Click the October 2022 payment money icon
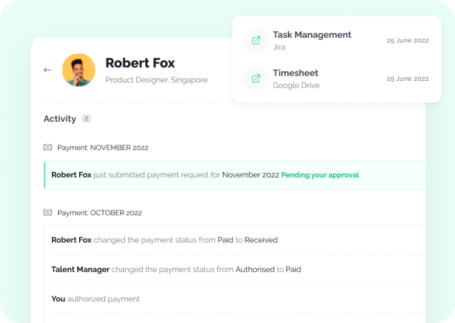The width and height of the screenshot is (455, 323). pyautogui.click(x=47, y=213)
